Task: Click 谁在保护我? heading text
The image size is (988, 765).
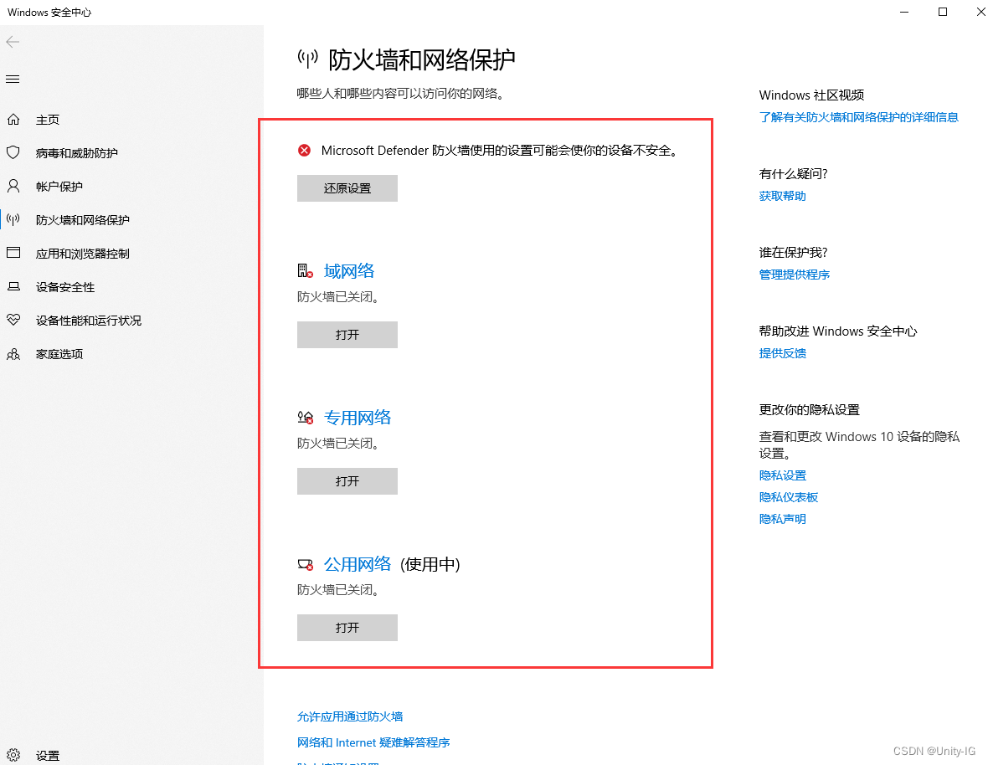Action: 793,253
